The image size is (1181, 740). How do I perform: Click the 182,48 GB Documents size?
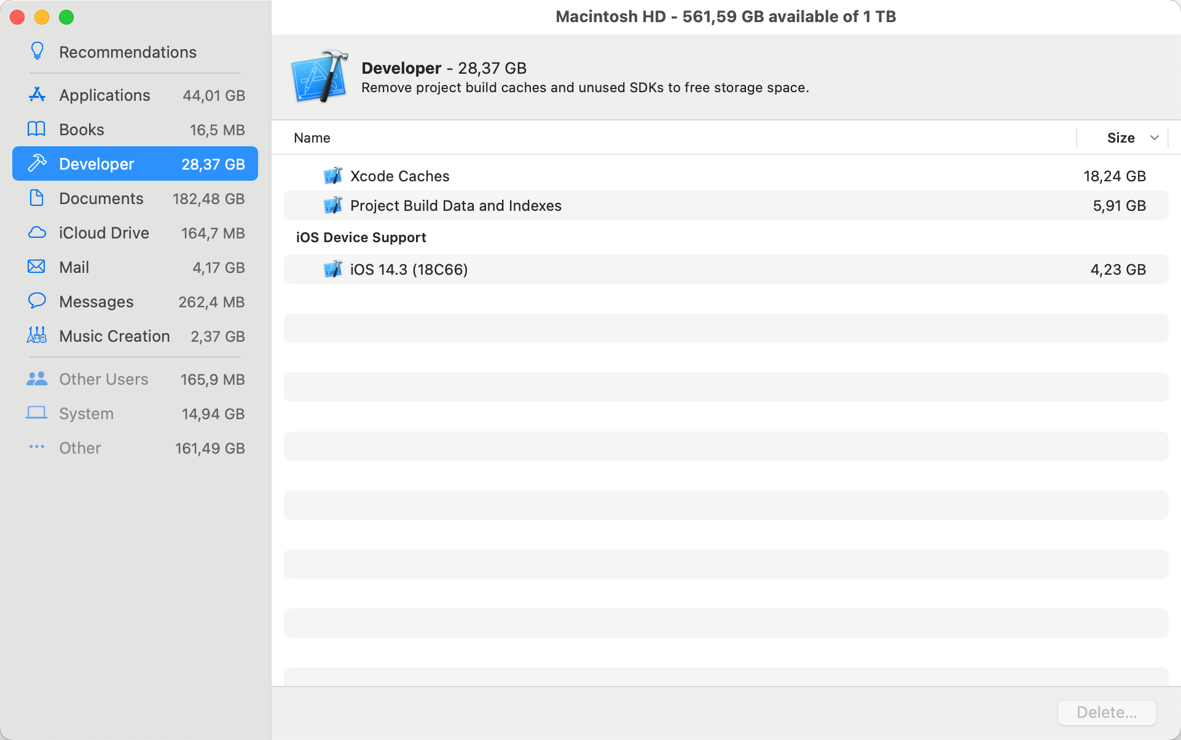(x=209, y=199)
